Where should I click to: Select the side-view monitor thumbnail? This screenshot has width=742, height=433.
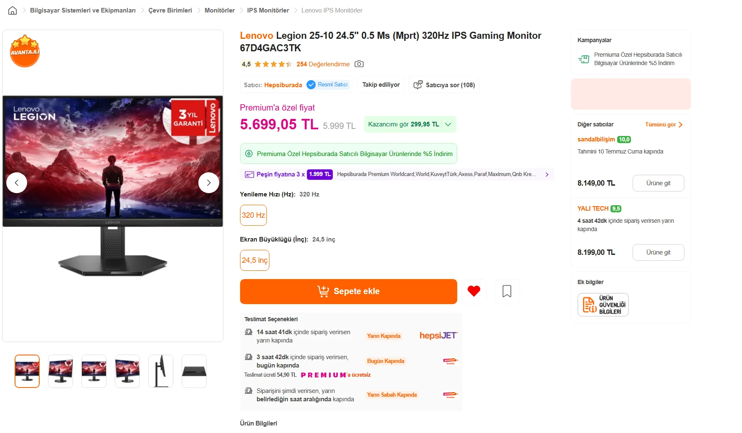pos(161,371)
